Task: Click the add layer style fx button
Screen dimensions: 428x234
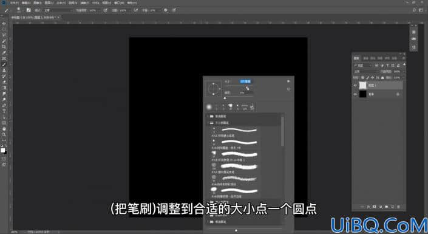Action: (369, 207)
